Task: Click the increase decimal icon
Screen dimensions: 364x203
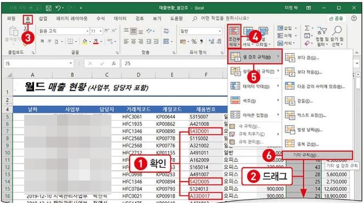Action: point(211,42)
